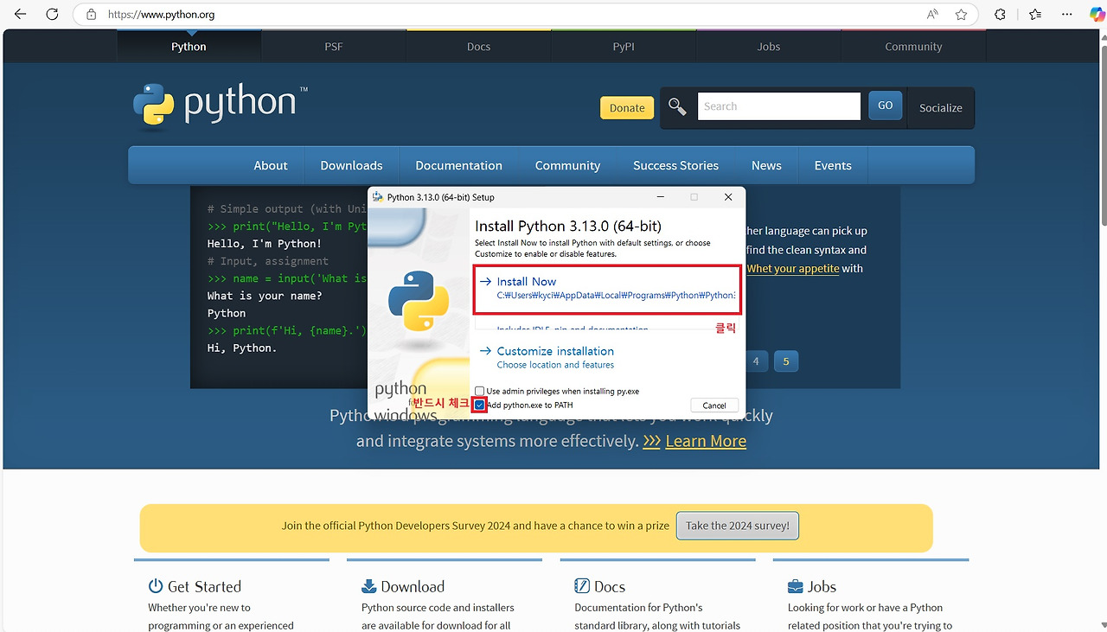Open the Success Stories navigation menu
1107x632 pixels.
pos(675,165)
